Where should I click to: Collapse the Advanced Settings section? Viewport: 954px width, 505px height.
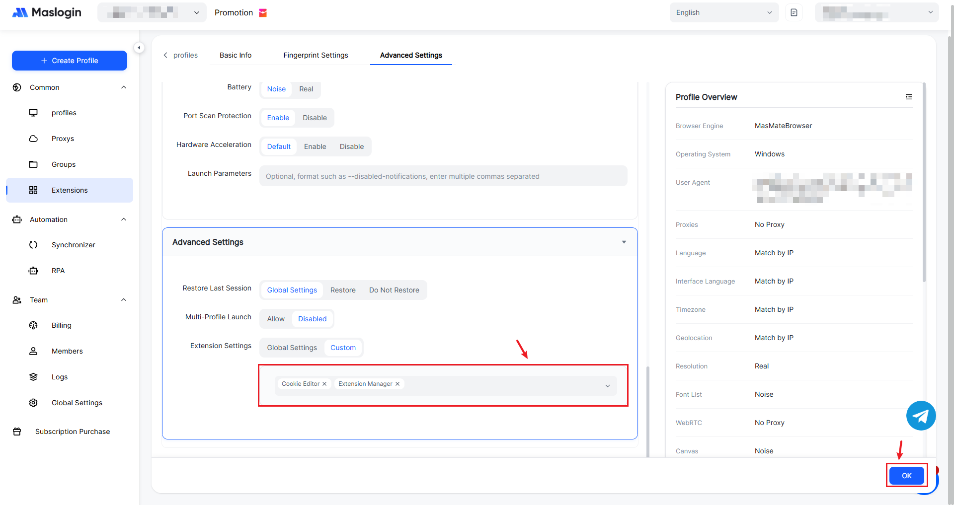pos(624,242)
